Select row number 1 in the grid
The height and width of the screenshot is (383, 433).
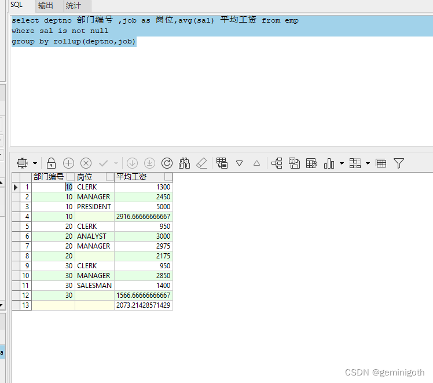point(26,187)
